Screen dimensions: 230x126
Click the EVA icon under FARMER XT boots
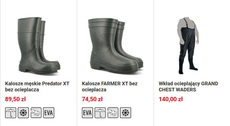[x=87, y=113]
